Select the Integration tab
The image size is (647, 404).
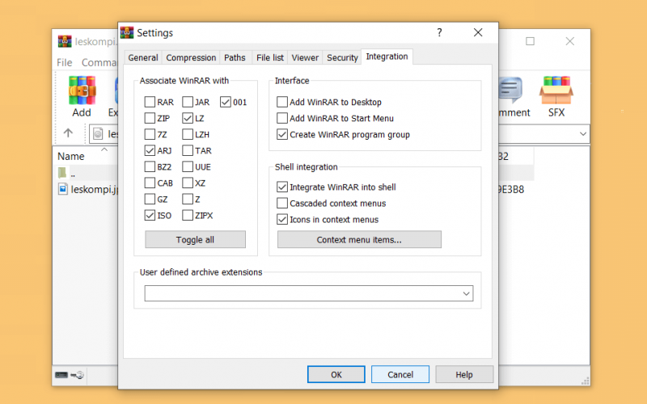tap(387, 57)
